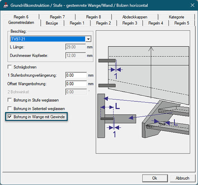Show the Regeln 3 tab

(130, 23)
